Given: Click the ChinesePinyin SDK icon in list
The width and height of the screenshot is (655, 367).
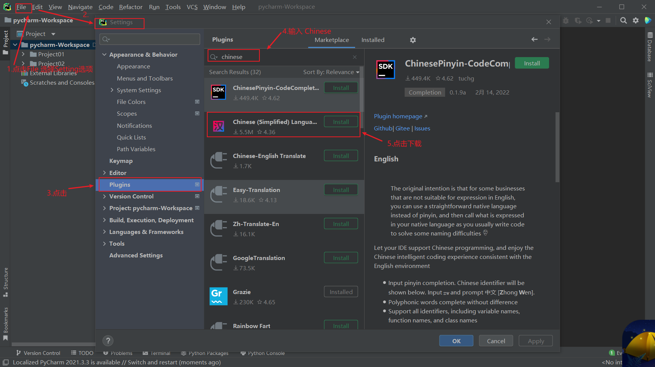Looking at the screenshot, I should (x=219, y=92).
